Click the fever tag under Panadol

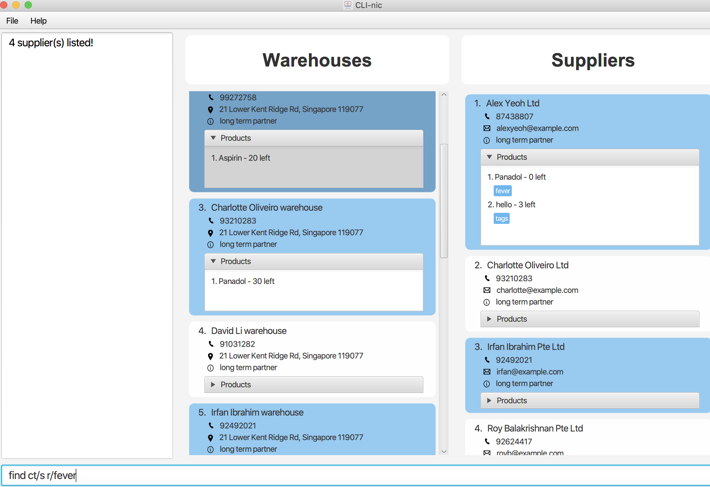pos(502,191)
